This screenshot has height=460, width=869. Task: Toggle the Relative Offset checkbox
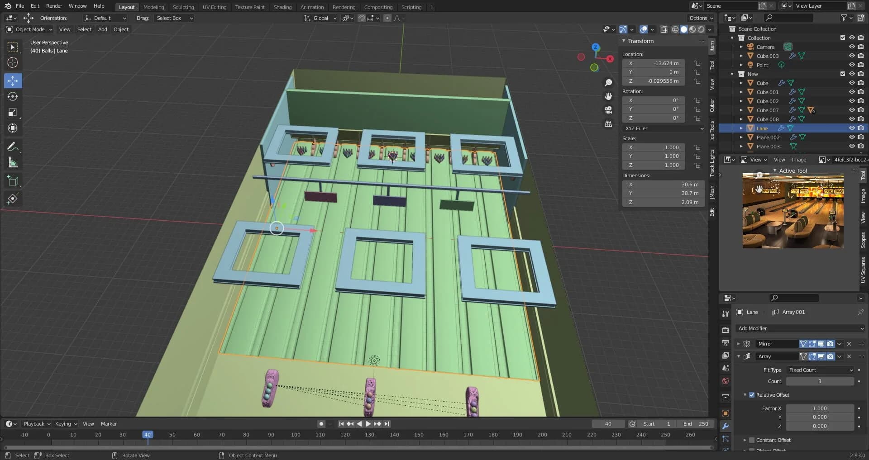click(x=752, y=395)
